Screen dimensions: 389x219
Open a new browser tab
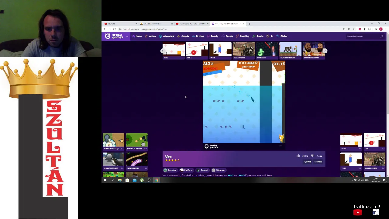point(249,24)
